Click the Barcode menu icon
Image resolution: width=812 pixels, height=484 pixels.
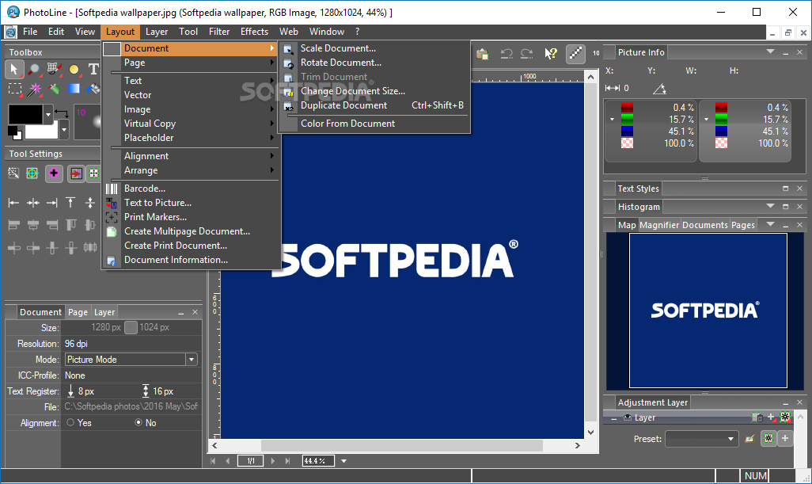112,189
